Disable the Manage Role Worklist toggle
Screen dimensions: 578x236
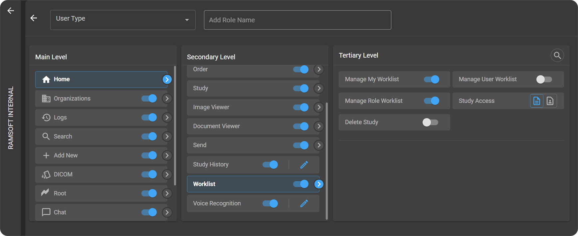coord(432,101)
